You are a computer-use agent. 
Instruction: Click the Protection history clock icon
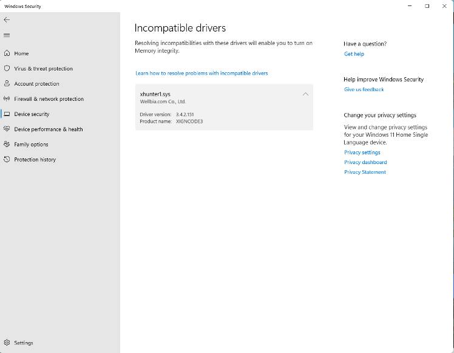(x=7, y=160)
